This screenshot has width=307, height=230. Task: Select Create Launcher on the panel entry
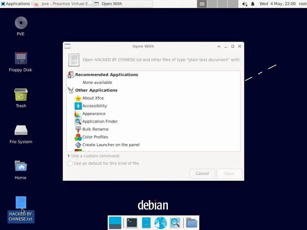(153, 145)
